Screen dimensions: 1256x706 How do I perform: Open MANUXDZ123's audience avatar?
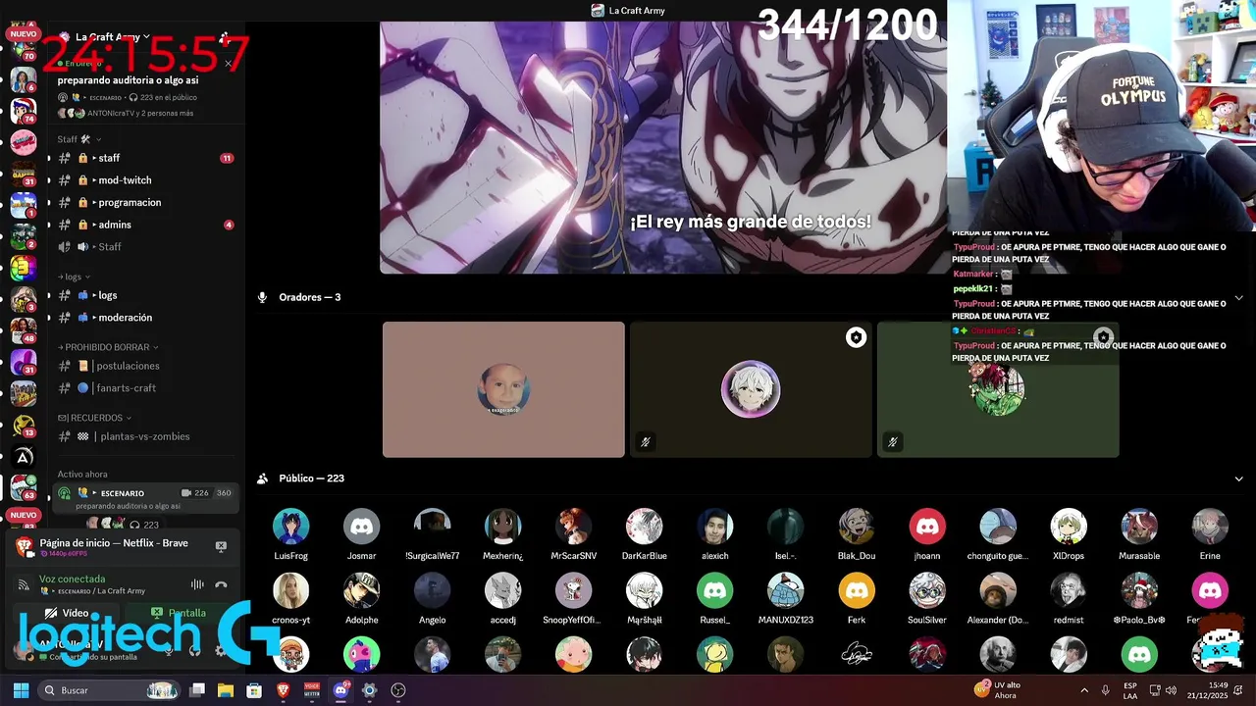(x=785, y=591)
